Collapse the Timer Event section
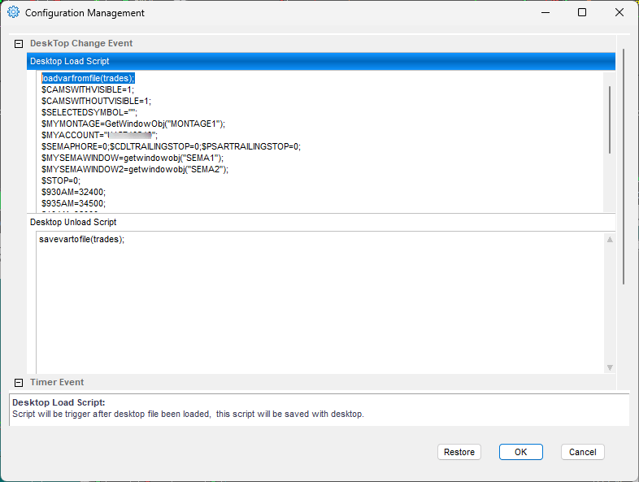 point(19,383)
